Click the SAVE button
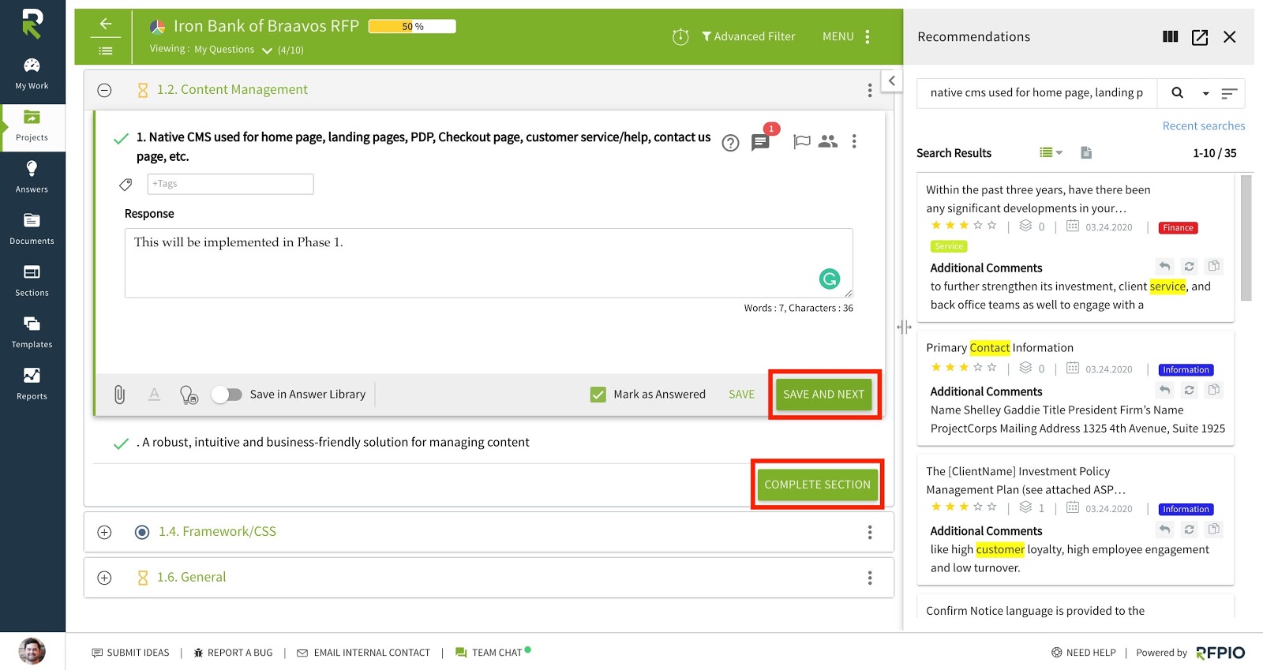1263x670 pixels. tap(741, 395)
